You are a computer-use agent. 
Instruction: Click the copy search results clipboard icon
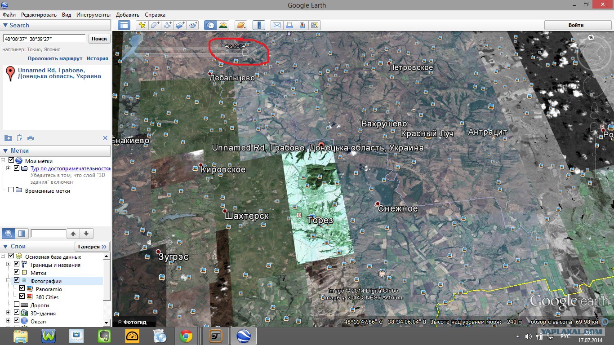19,138
